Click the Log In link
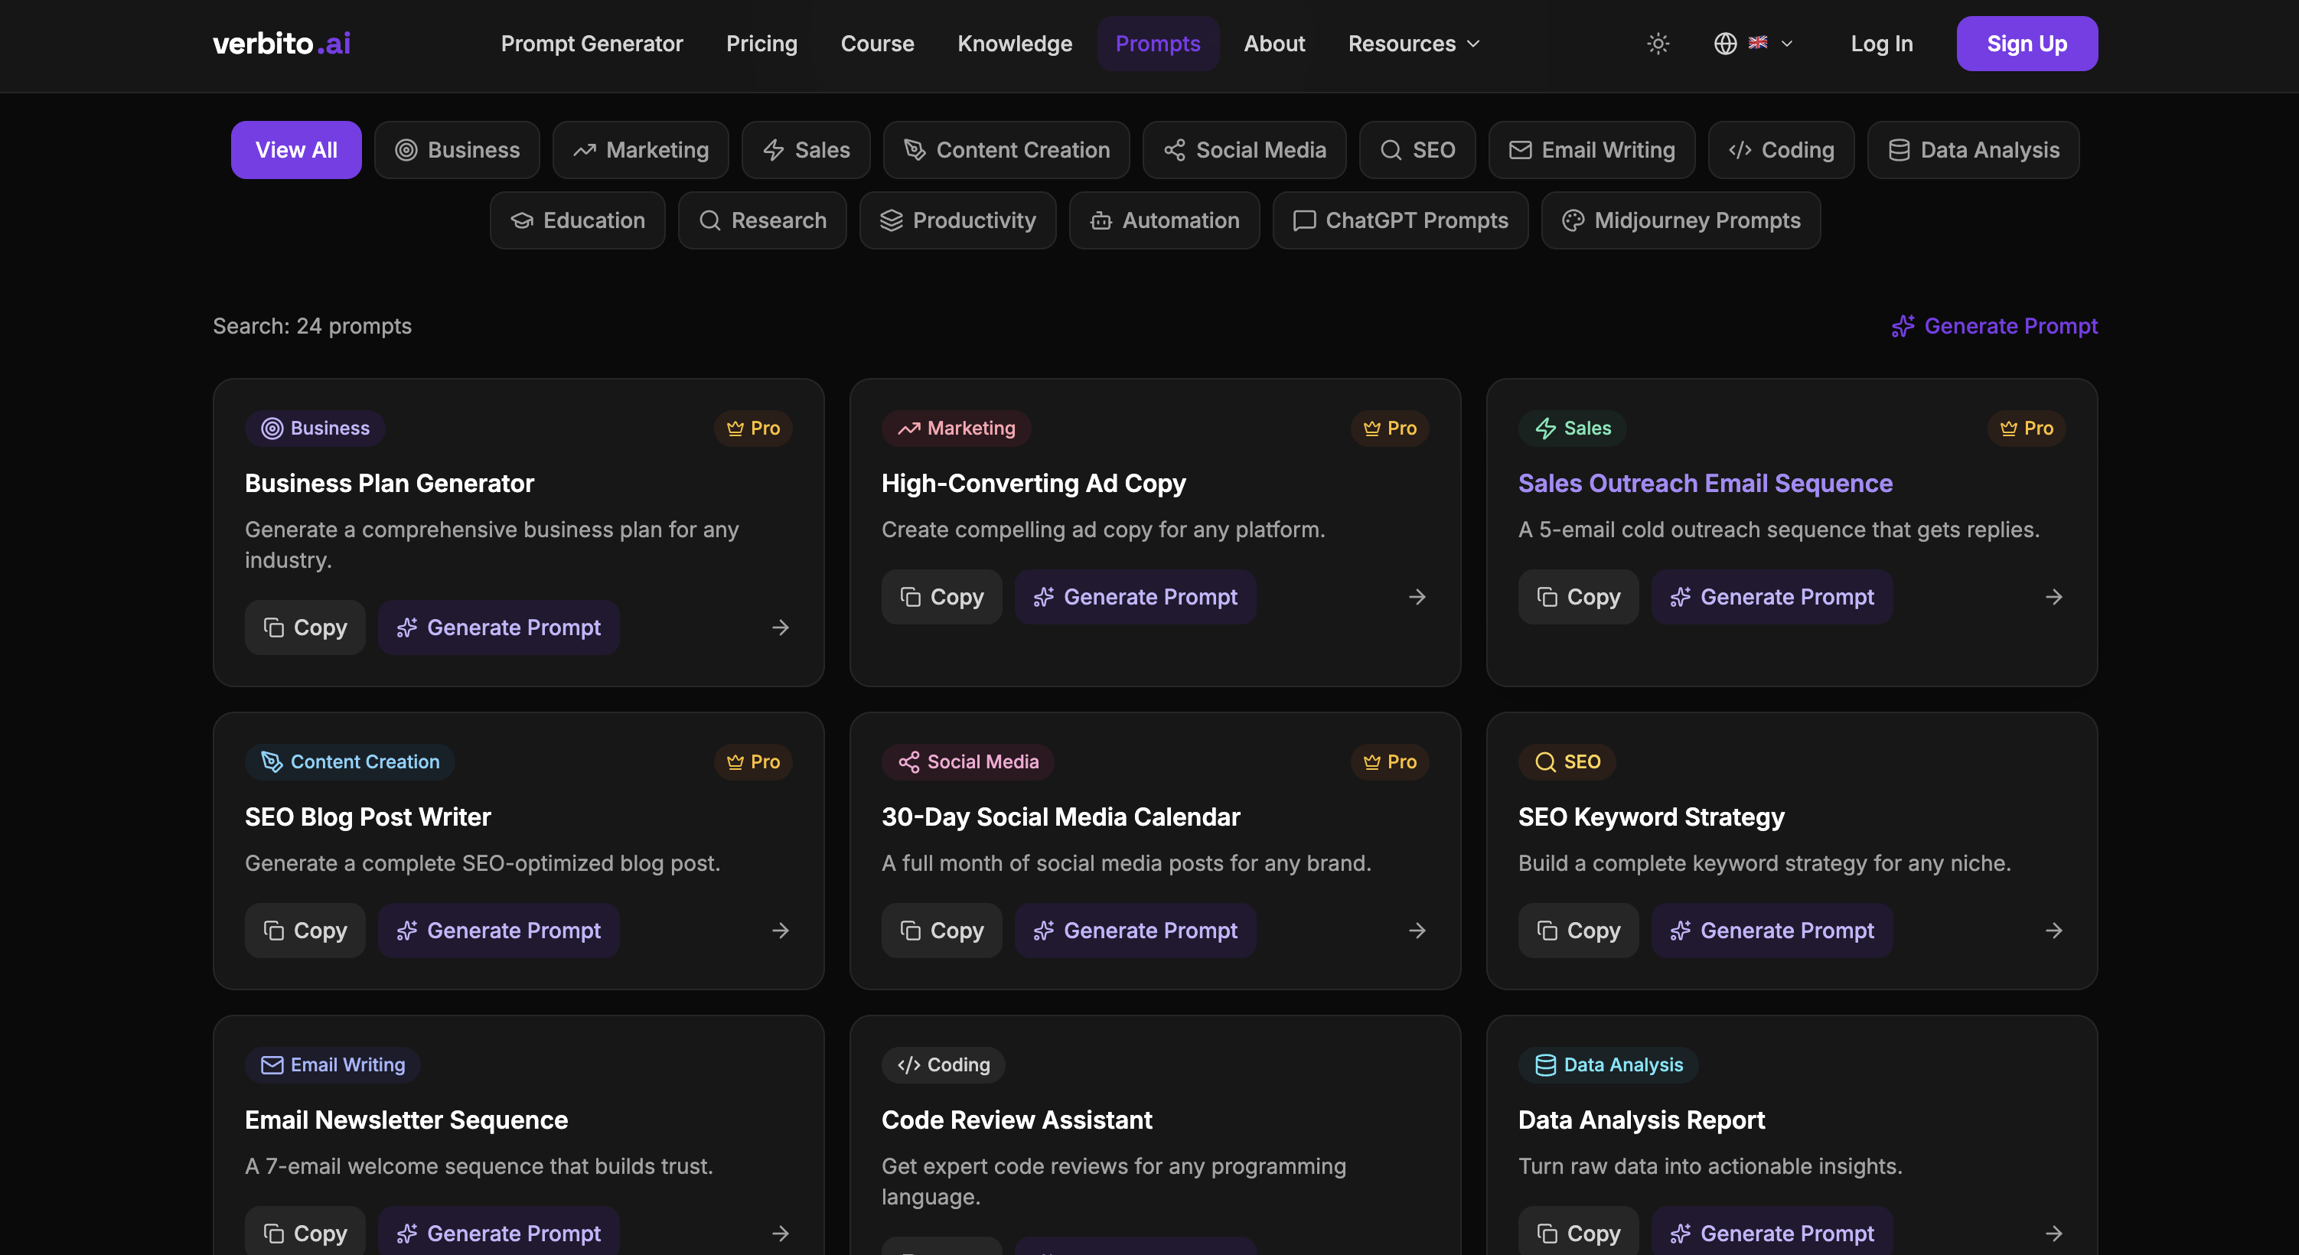Viewport: 2299px width, 1255px height. (1881, 44)
